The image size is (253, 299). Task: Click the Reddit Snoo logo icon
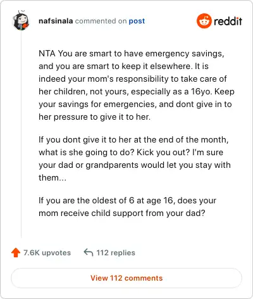tap(204, 21)
